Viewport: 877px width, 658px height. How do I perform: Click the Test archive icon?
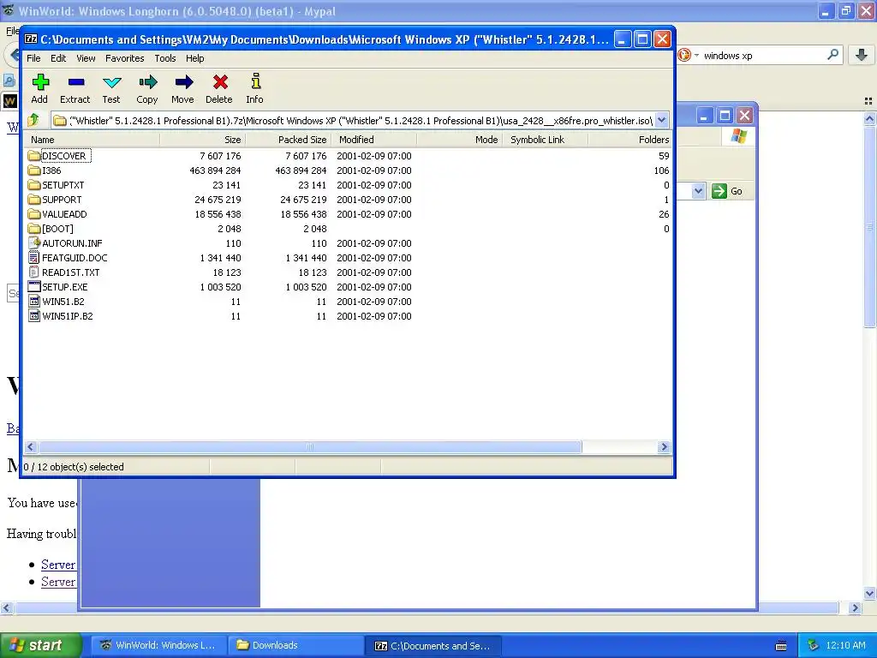(112, 83)
